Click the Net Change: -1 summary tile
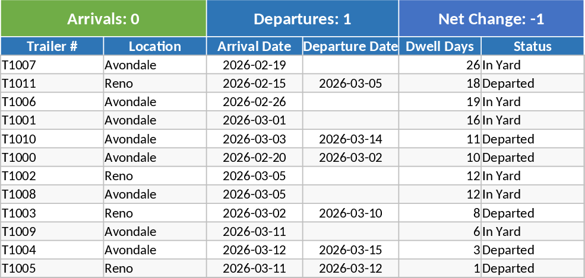The image size is (585, 278). point(491,19)
